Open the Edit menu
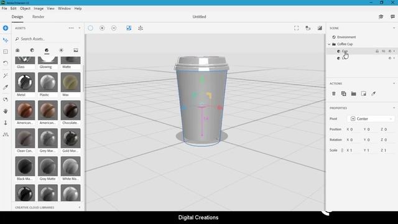 coord(13,8)
